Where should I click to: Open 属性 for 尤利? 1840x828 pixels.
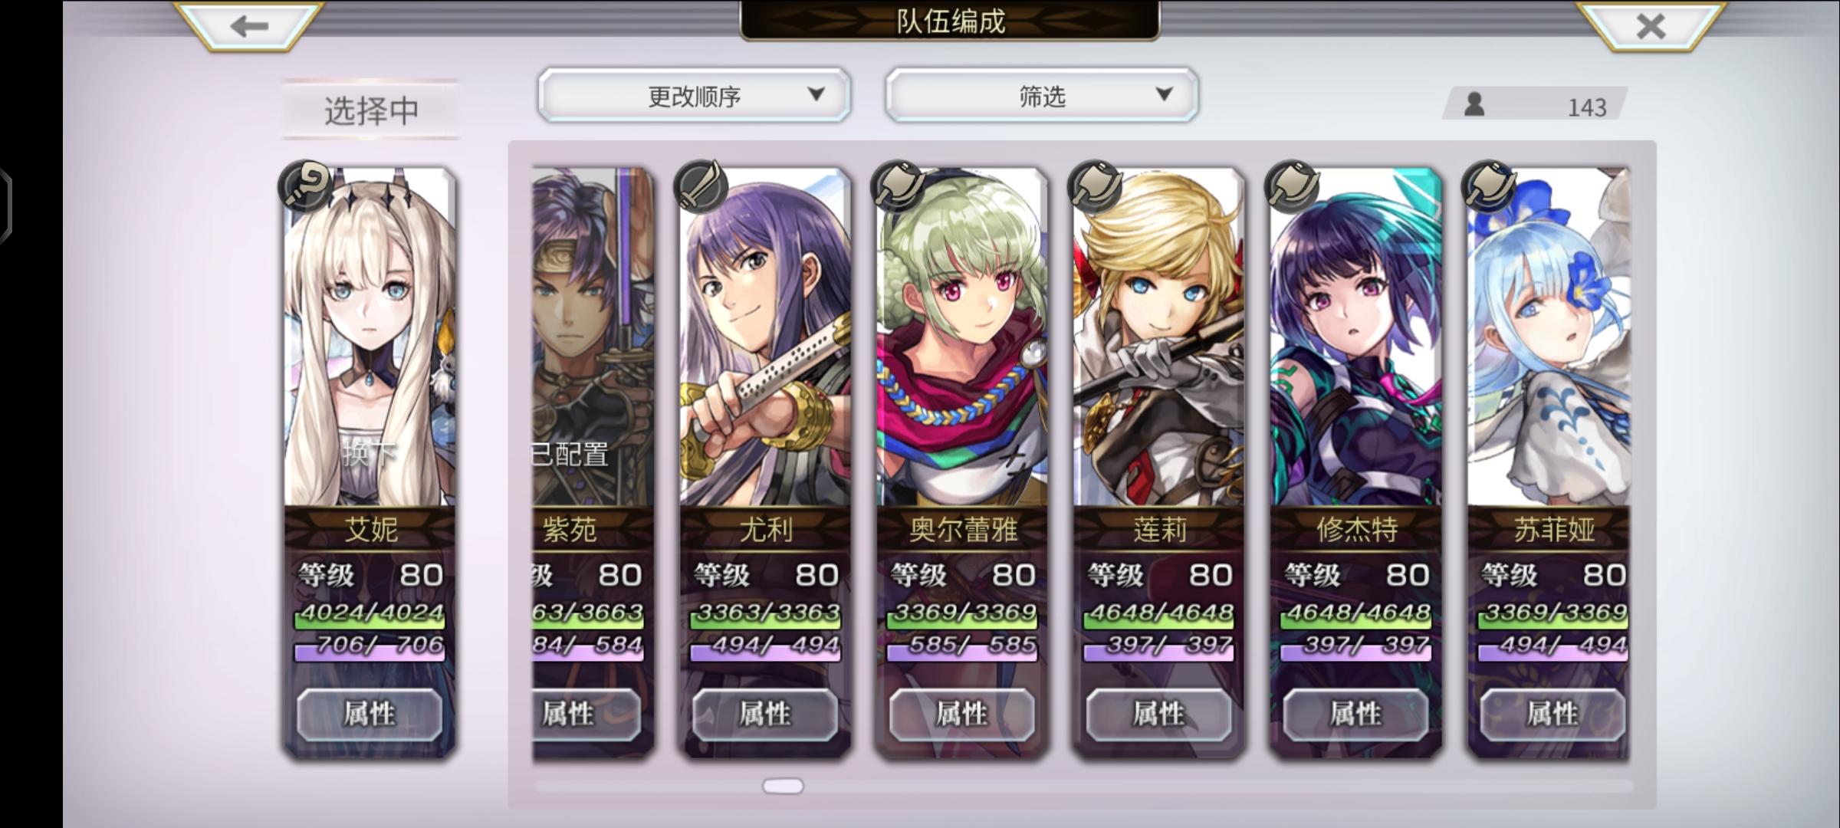[765, 715]
